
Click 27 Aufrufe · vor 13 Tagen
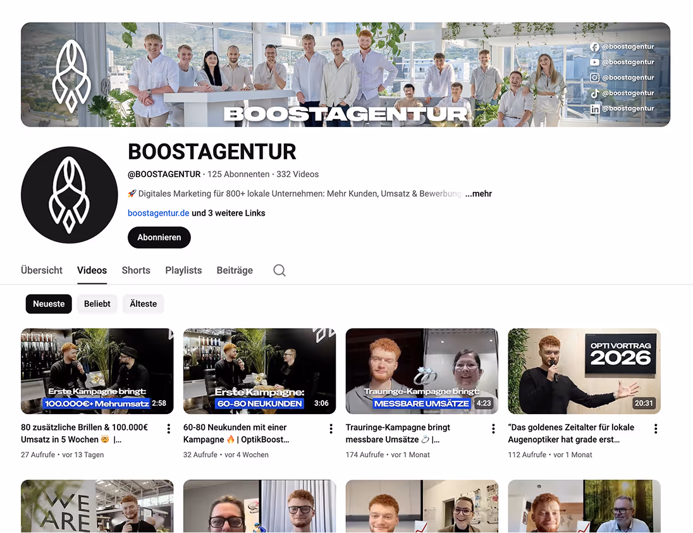coord(63,455)
